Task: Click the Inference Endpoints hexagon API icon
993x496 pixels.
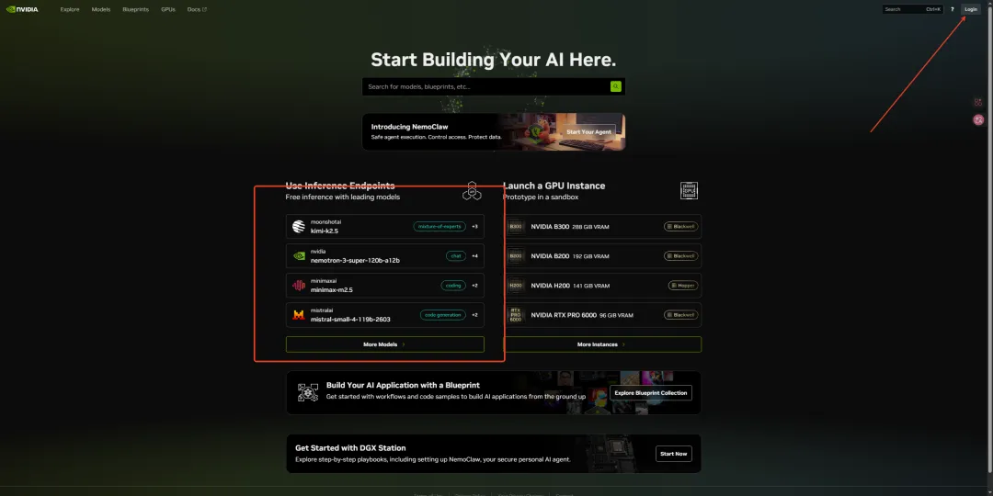Action: [x=472, y=190]
